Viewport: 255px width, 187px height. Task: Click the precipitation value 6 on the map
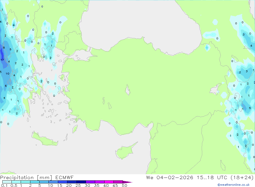tap(6, 86)
